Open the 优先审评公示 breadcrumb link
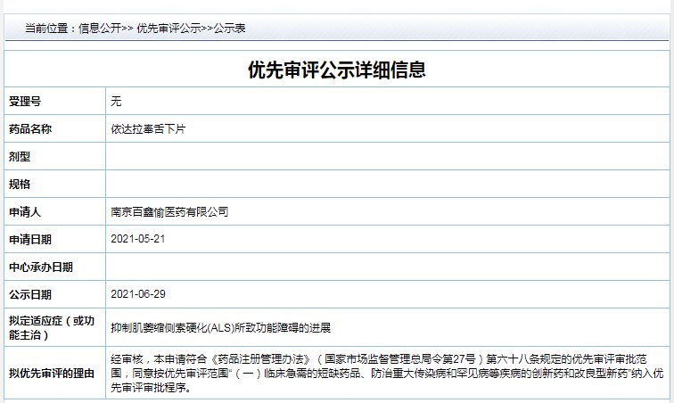The image size is (674, 403). click(x=168, y=29)
